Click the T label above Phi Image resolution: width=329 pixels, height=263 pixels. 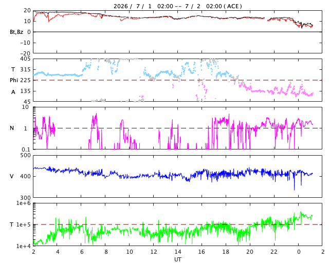click(13, 69)
